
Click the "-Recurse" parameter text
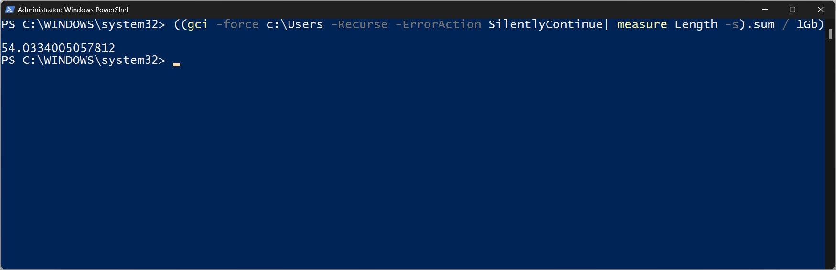coord(359,24)
